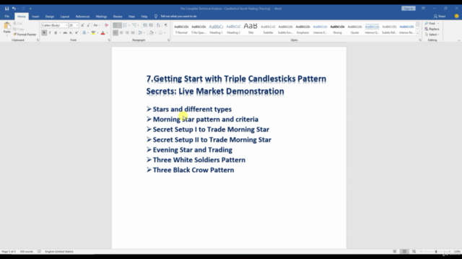This screenshot has height=259, width=462.
Task: Switch to the Design tab
Action: point(50,17)
